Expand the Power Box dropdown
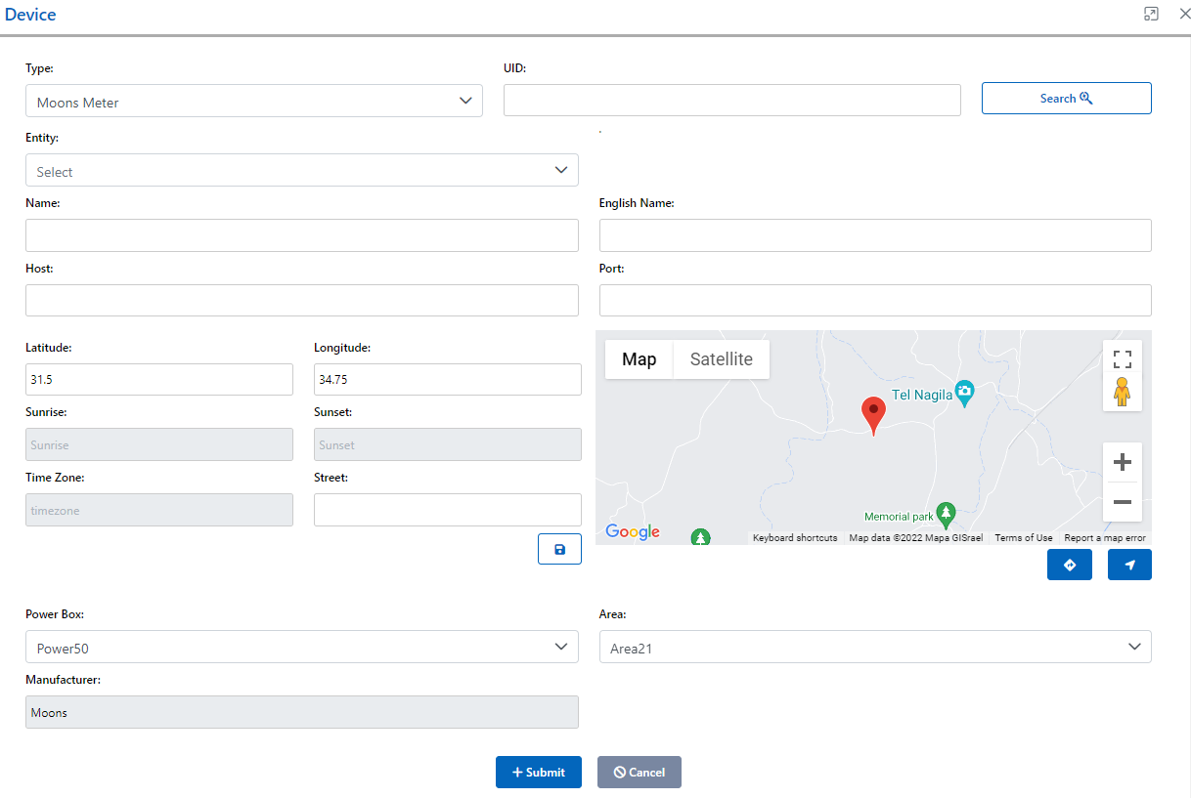This screenshot has height=798, width=1191. (x=301, y=647)
